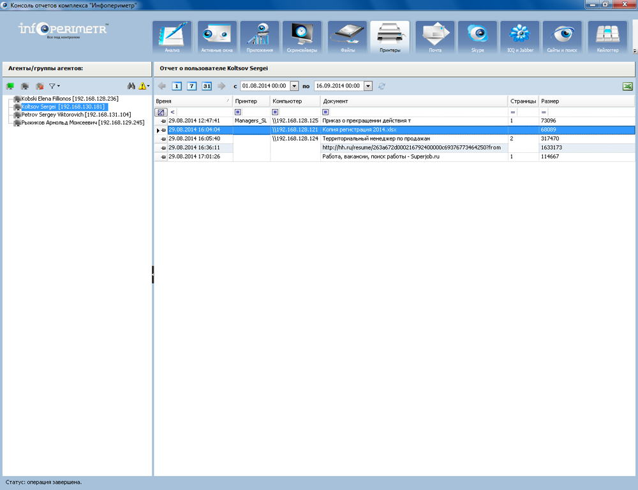Click the green online agents monitor icon
Viewport: 638px width, 490px height.
10,86
